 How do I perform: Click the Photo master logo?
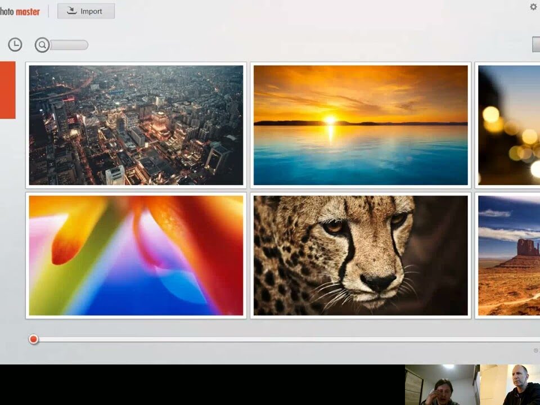click(x=20, y=11)
